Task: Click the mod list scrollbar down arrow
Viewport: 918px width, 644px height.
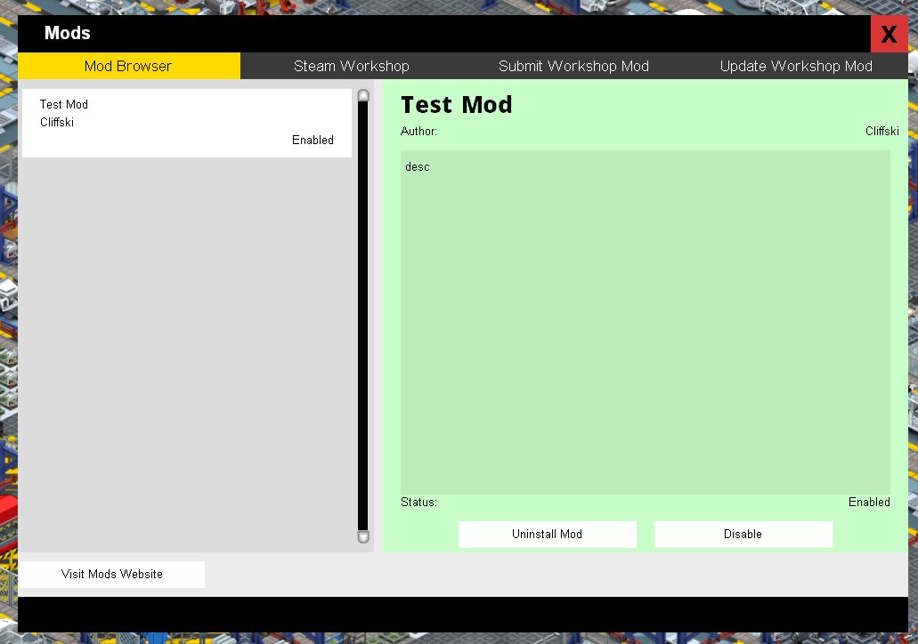Action: point(362,536)
